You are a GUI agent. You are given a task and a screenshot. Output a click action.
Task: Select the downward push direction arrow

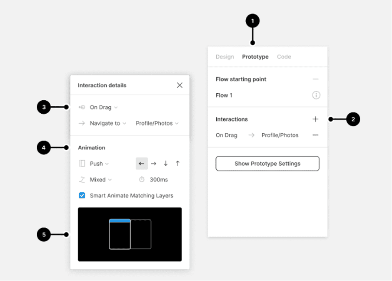point(165,164)
